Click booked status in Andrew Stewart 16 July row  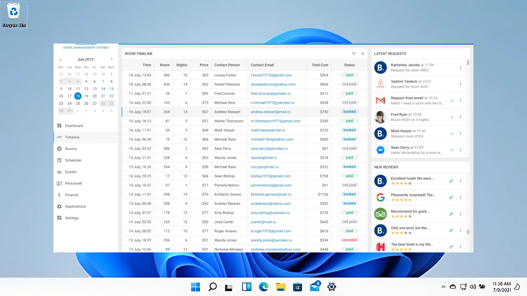350,112
